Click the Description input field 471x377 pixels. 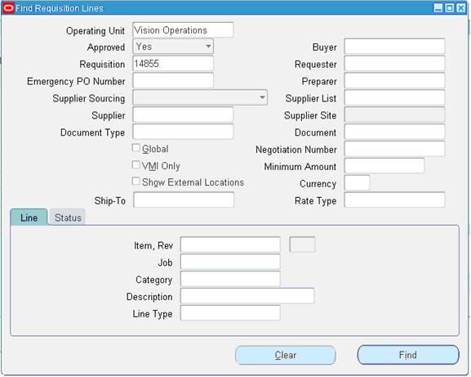pyautogui.click(x=247, y=296)
